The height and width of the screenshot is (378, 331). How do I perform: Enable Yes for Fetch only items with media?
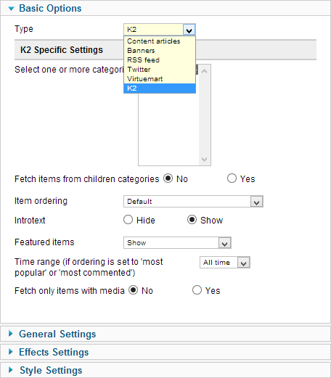coord(197,290)
